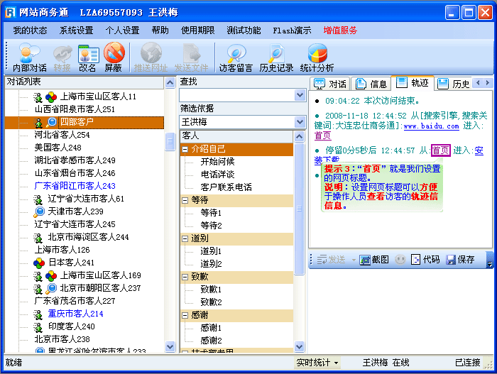497x374 pixels.
Task: Open 访客留言 visitor messages
Action: [236, 57]
